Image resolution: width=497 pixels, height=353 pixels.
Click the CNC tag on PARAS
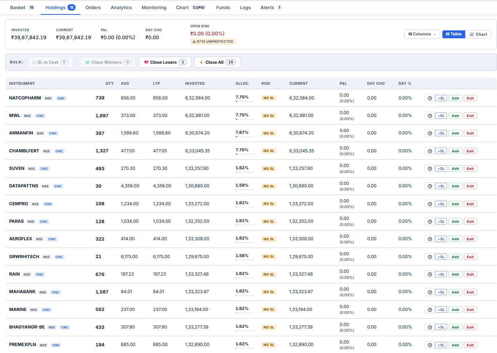click(x=44, y=222)
